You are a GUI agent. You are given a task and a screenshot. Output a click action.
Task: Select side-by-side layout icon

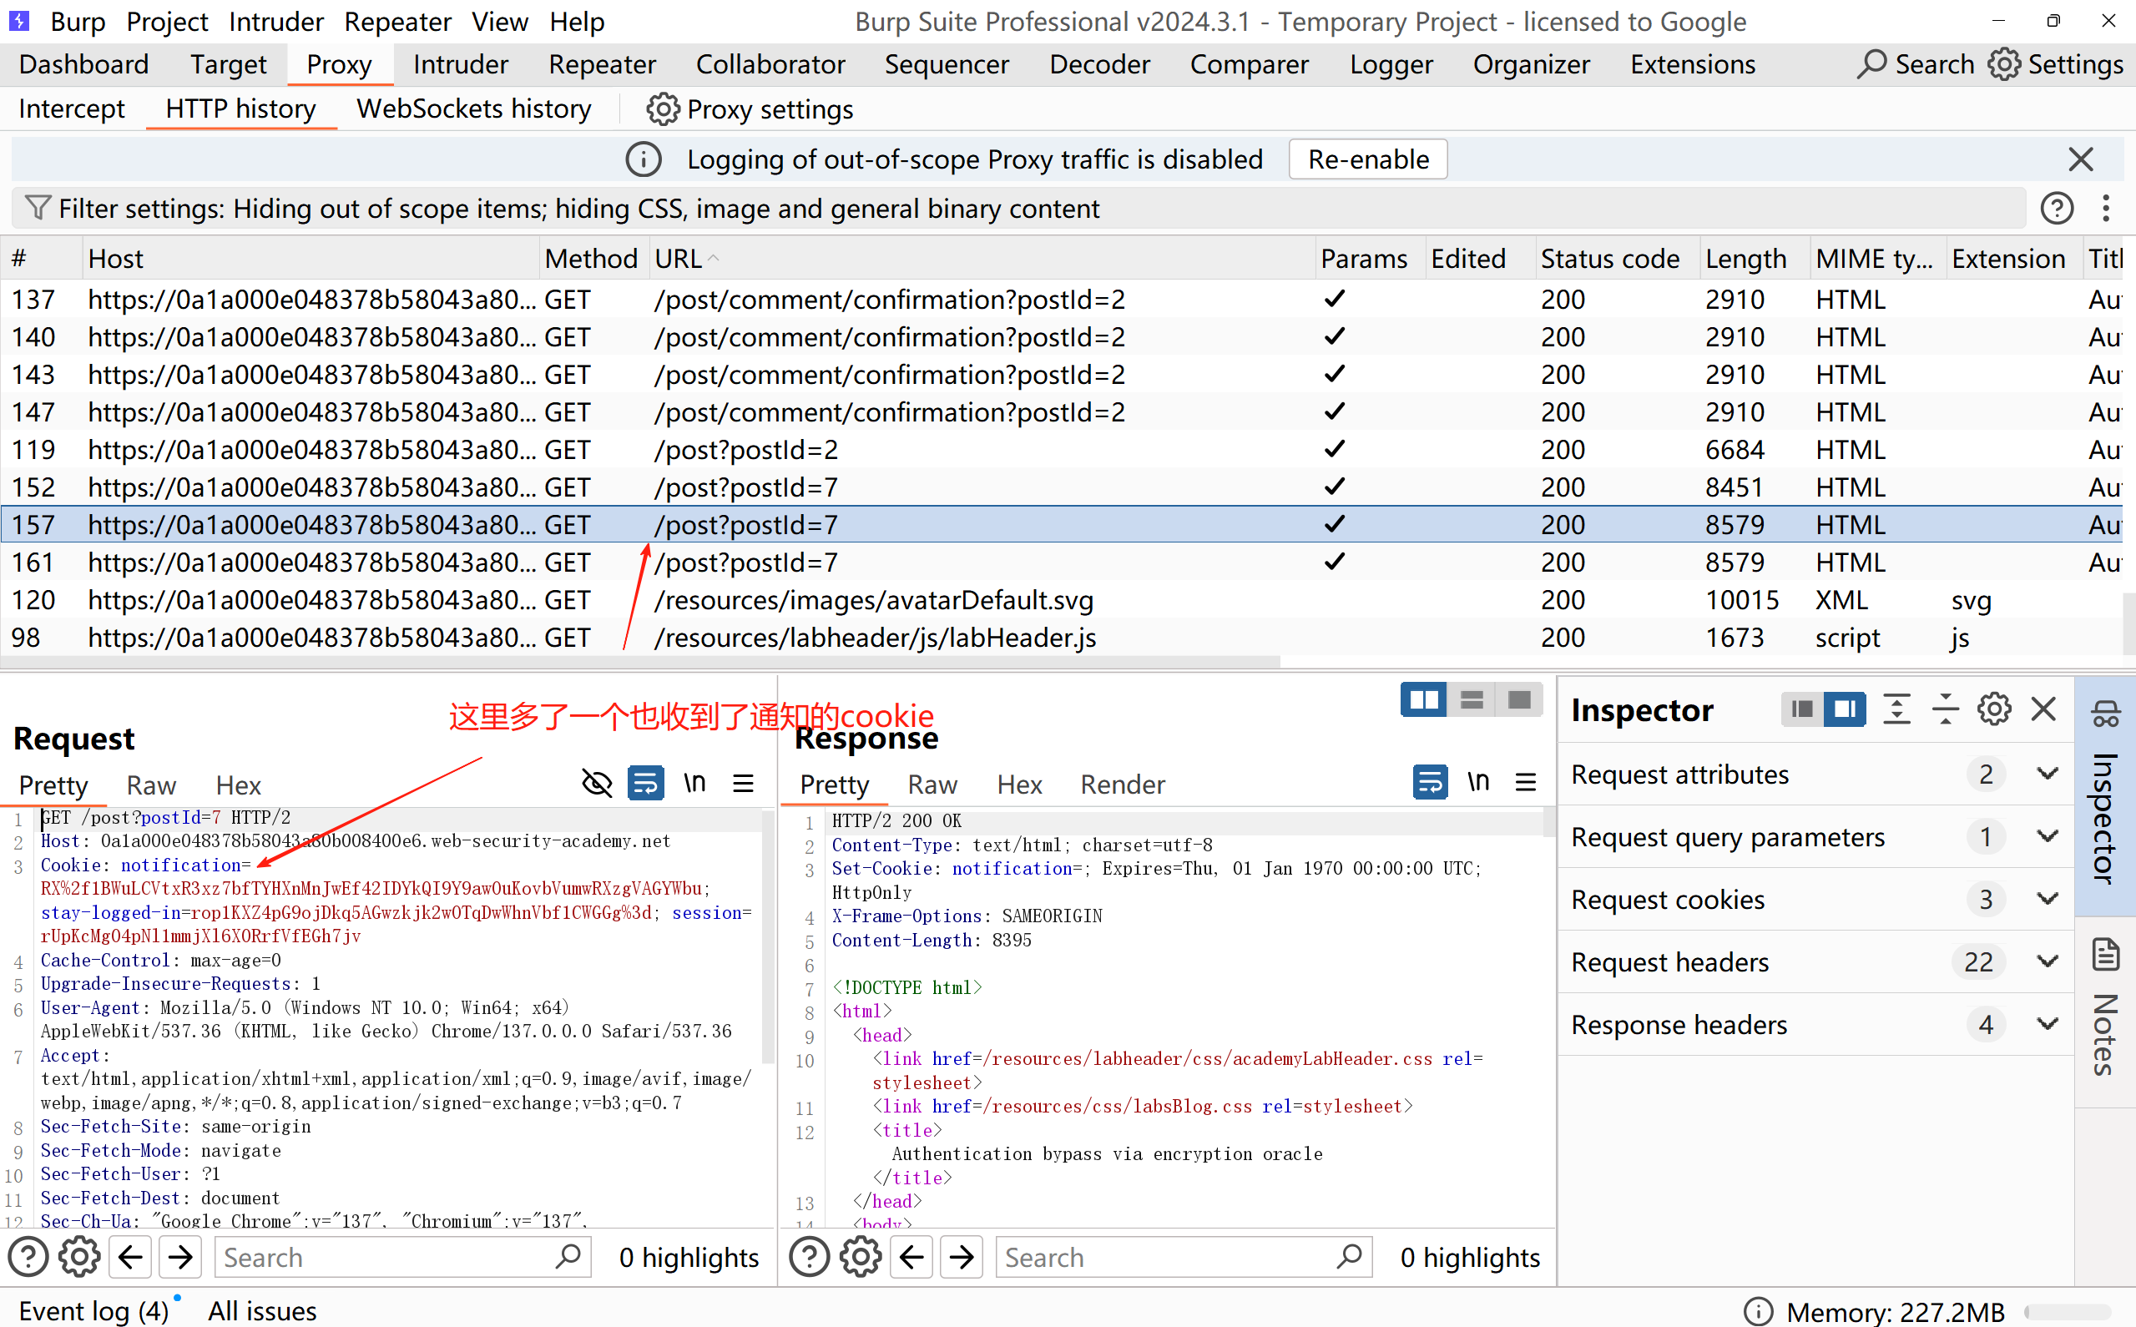pyautogui.click(x=1422, y=700)
